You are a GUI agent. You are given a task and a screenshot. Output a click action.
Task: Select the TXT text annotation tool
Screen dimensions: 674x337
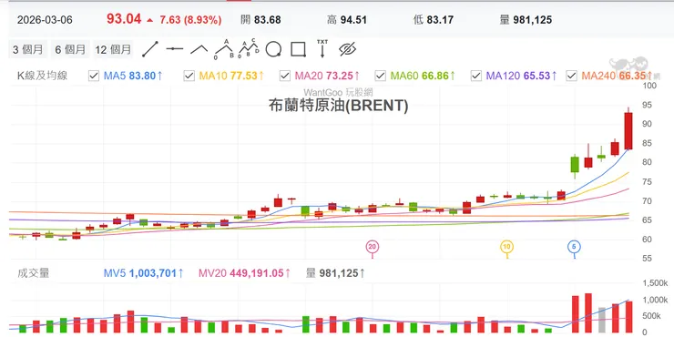coord(322,48)
